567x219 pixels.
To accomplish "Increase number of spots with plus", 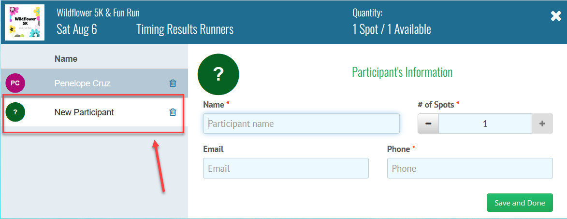I will click(x=542, y=123).
